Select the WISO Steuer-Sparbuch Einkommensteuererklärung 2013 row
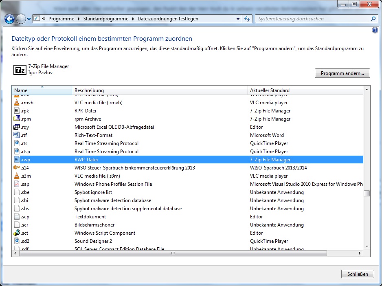 point(187,168)
